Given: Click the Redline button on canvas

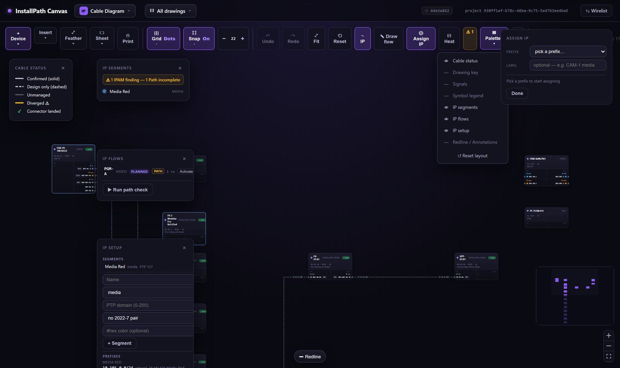Looking at the screenshot, I should tap(310, 357).
